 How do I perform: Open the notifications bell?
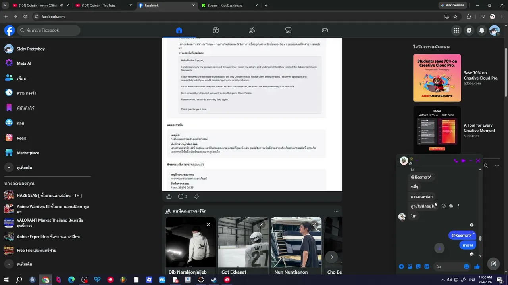point(482,30)
